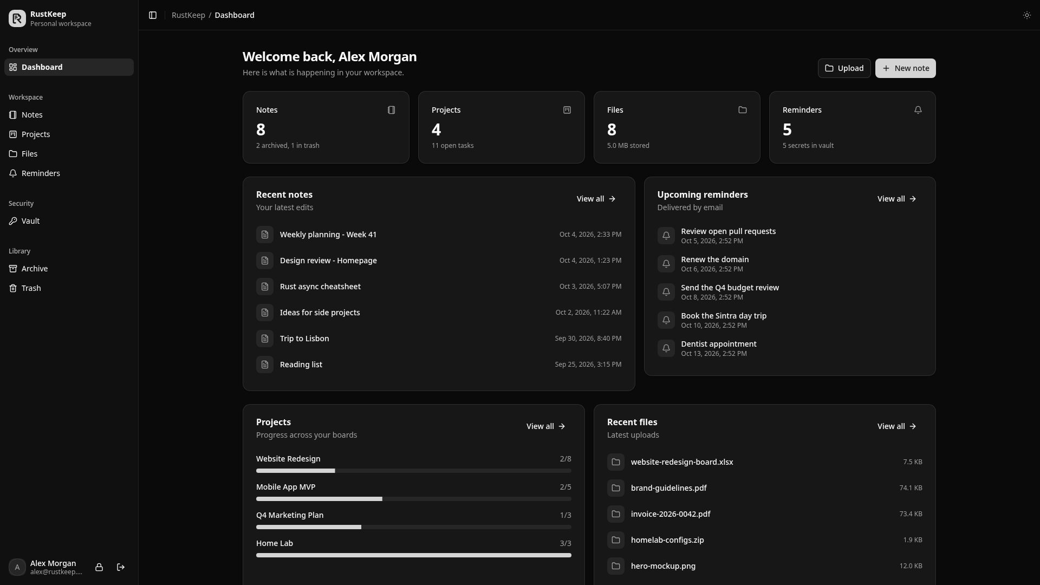Open Files in the sidebar
The height and width of the screenshot is (585, 1040).
click(x=69, y=154)
